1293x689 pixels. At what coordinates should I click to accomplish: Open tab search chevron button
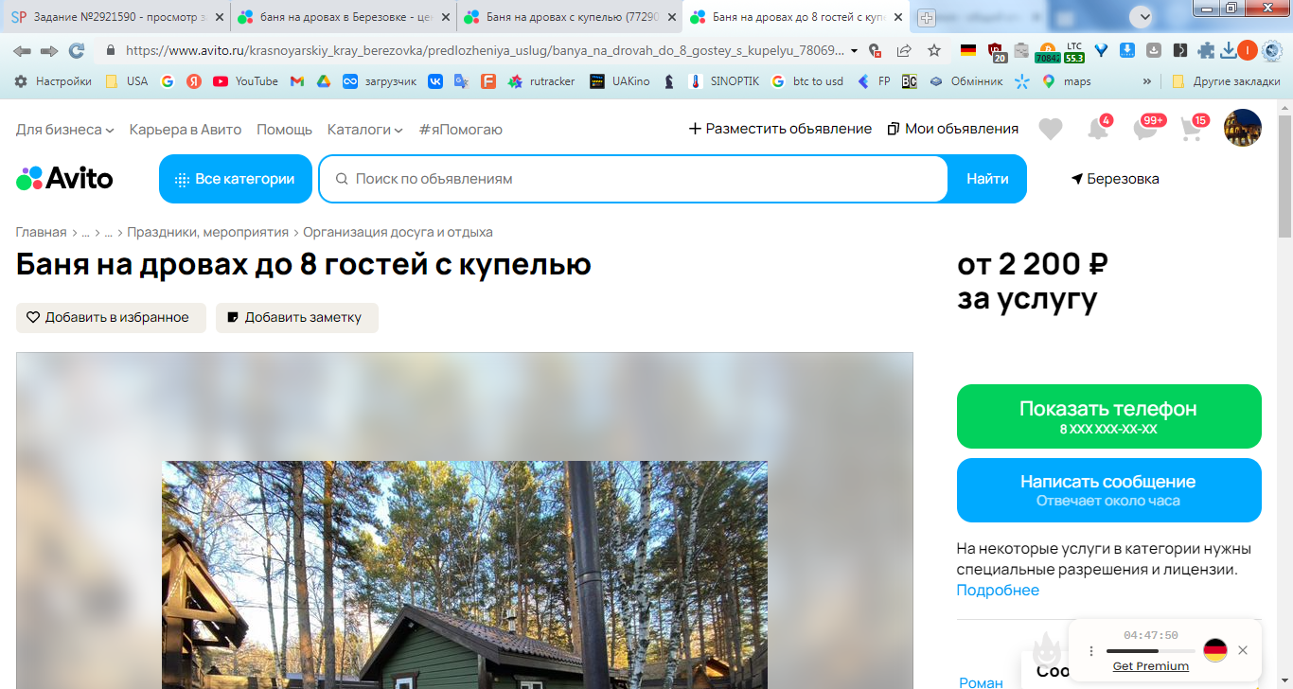tap(1144, 16)
